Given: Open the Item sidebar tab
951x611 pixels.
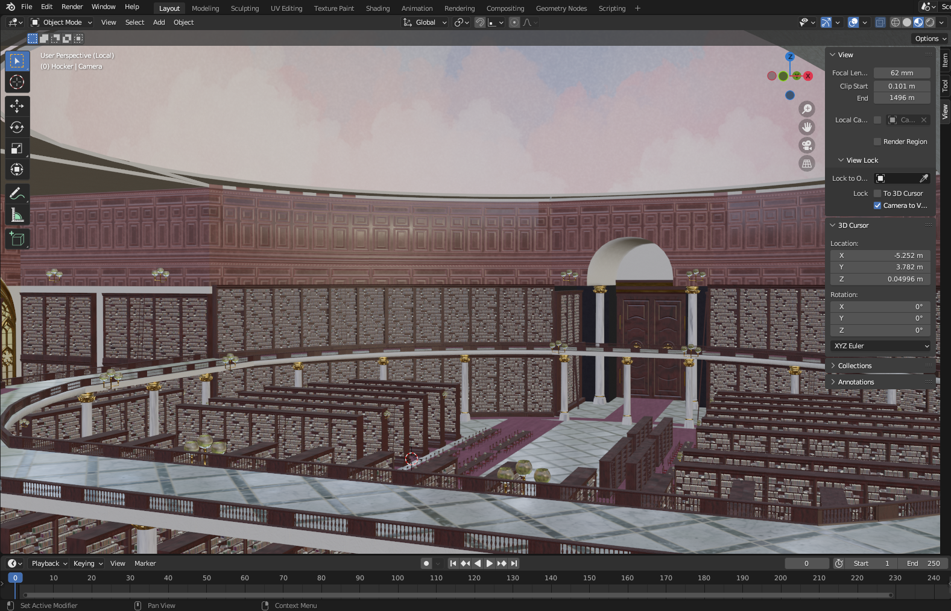Looking at the screenshot, I should (x=945, y=60).
